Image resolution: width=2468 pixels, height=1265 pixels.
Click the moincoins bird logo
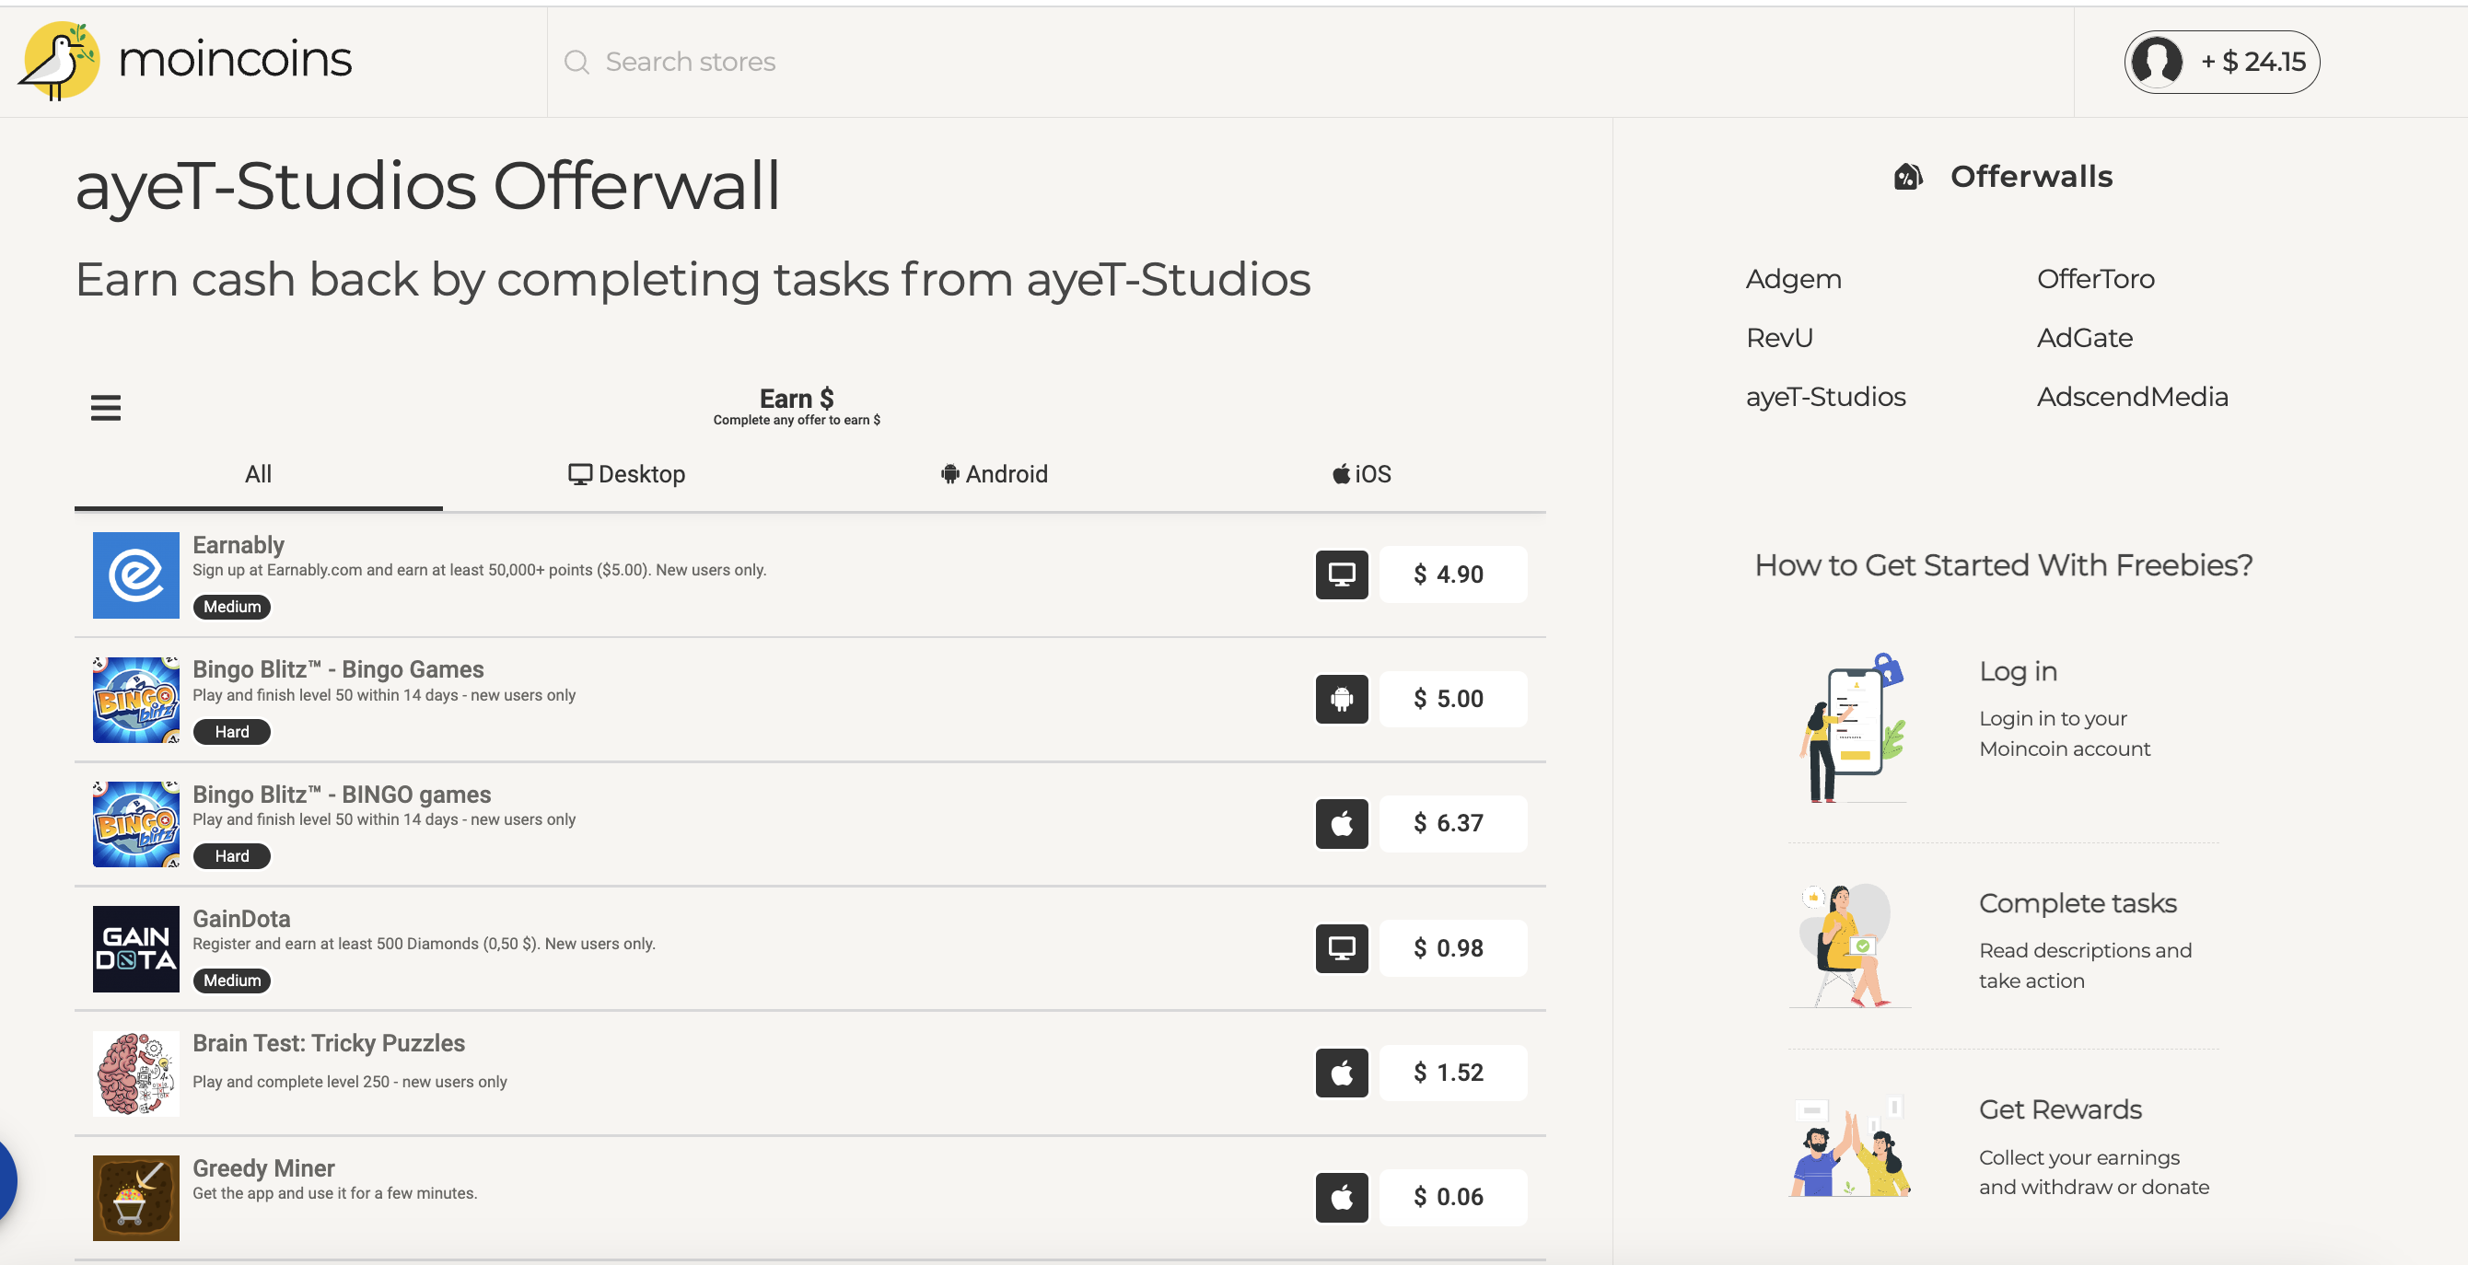click(58, 61)
